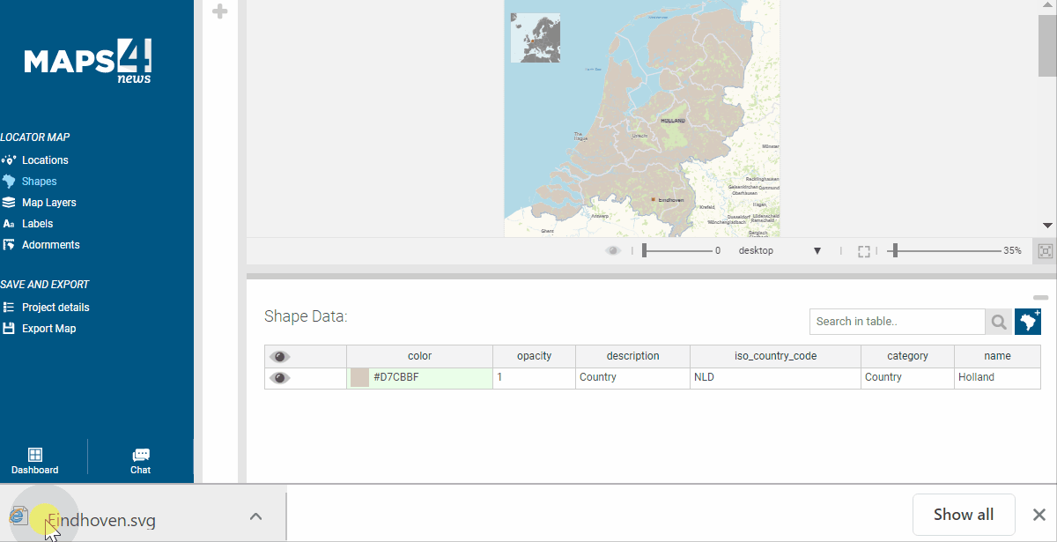Click the NLD cell

tap(775, 378)
